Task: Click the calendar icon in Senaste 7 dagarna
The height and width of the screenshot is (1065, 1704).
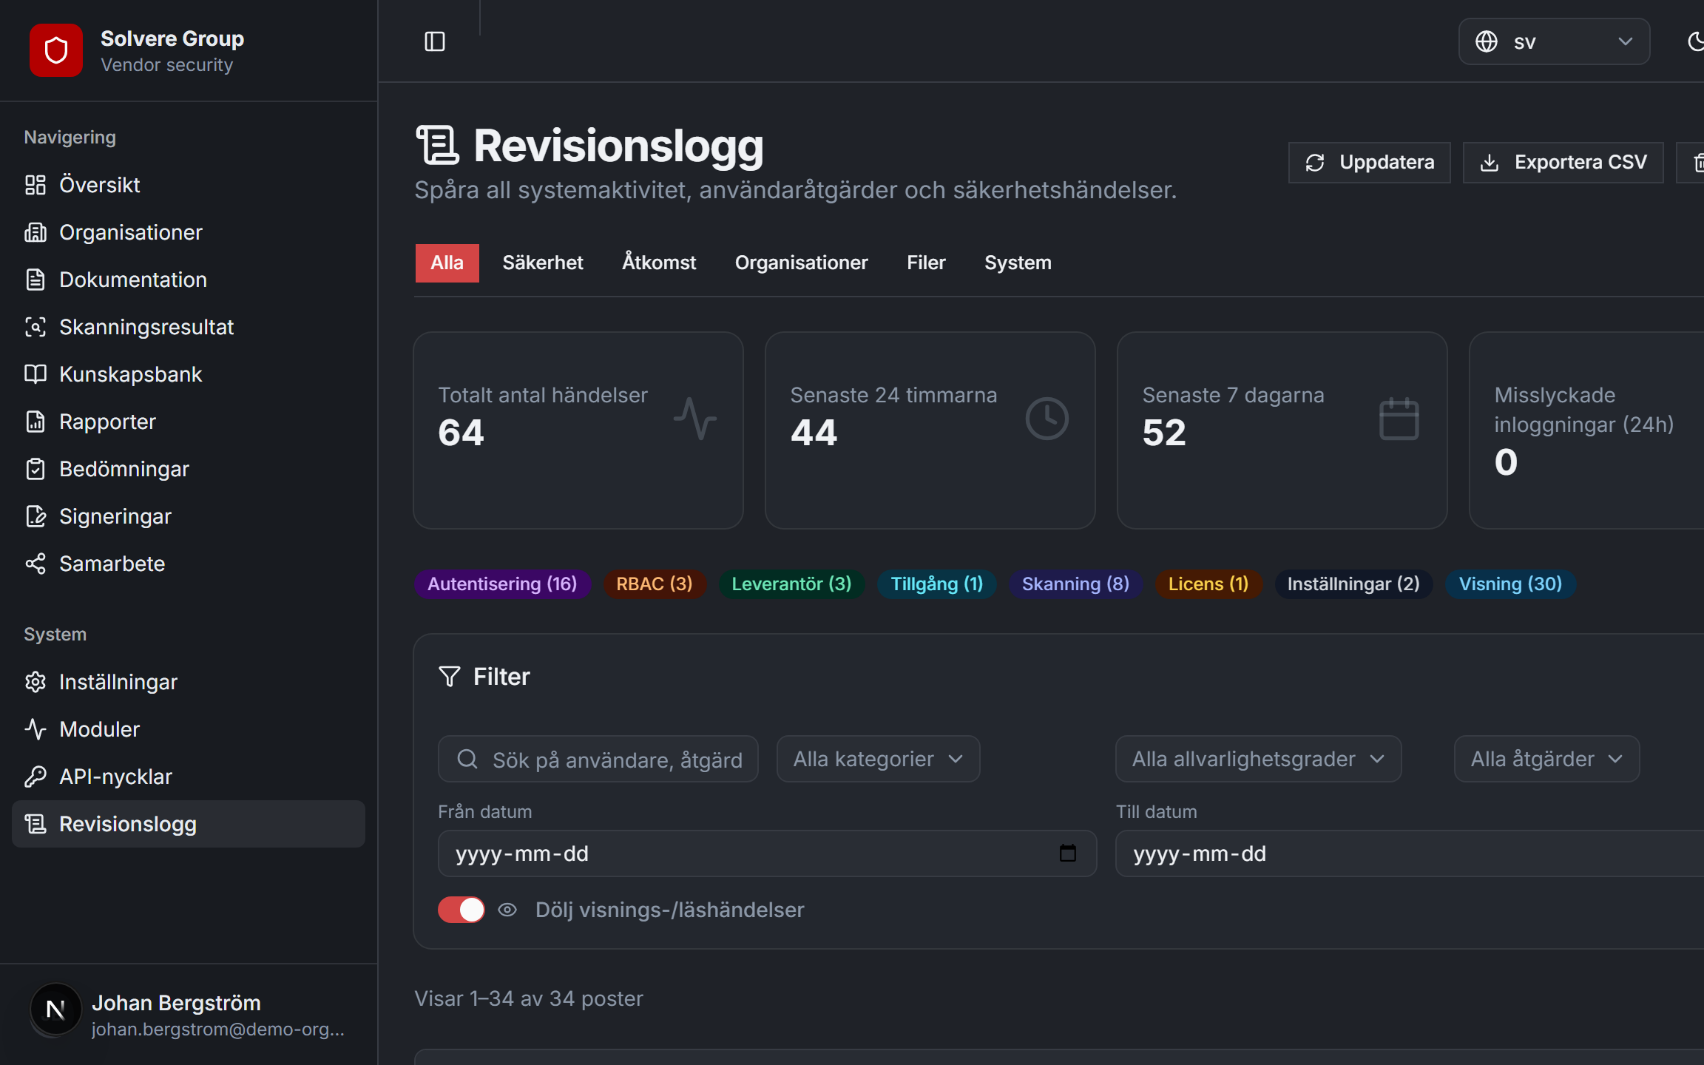Action: pos(1399,419)
